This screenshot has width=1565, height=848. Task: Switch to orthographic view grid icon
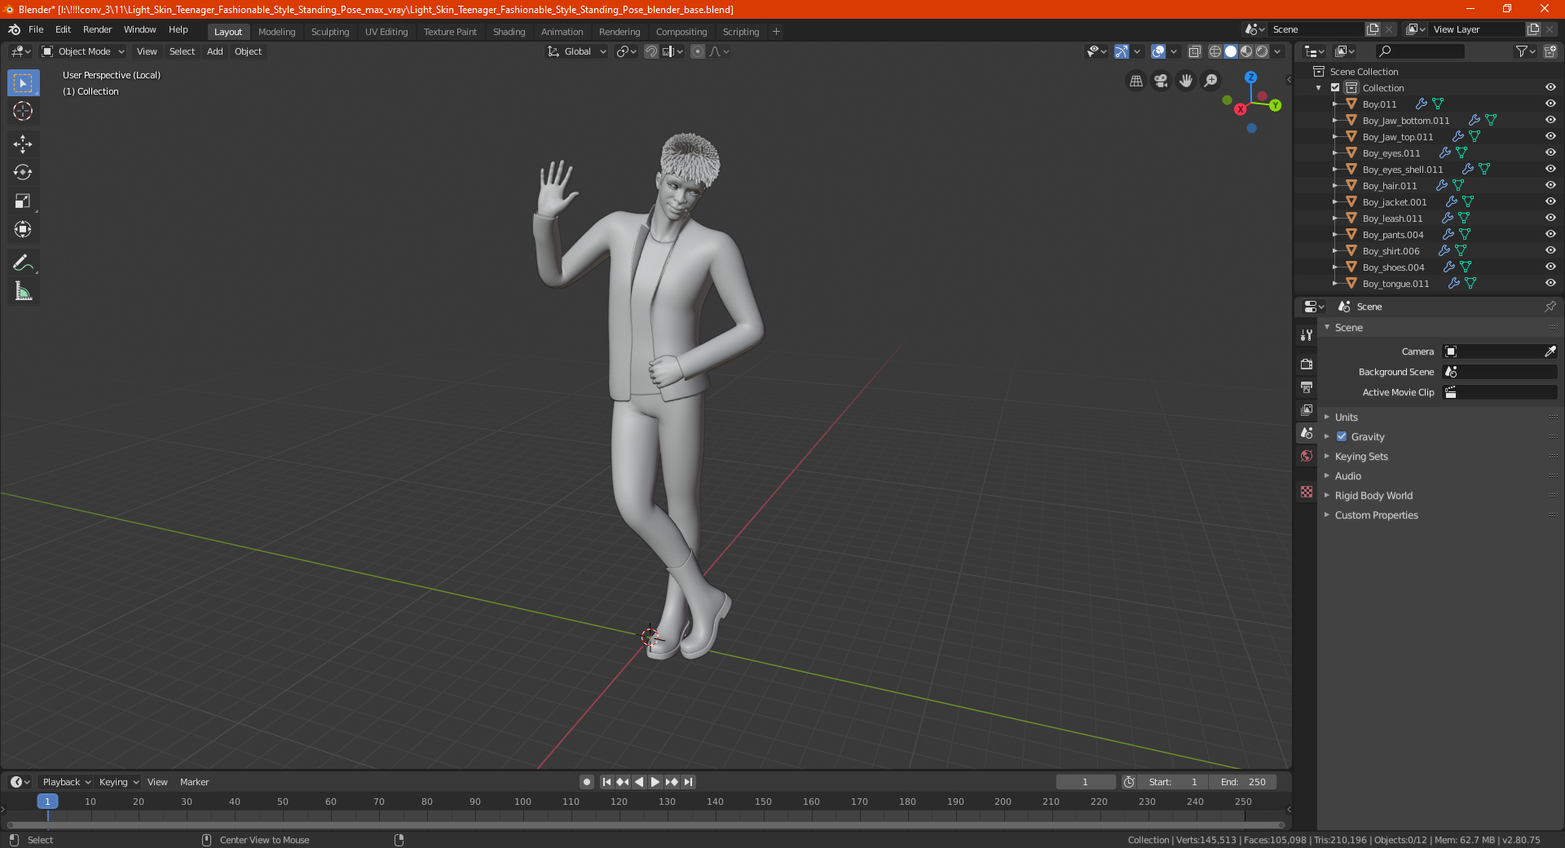tap(1135, 81)
